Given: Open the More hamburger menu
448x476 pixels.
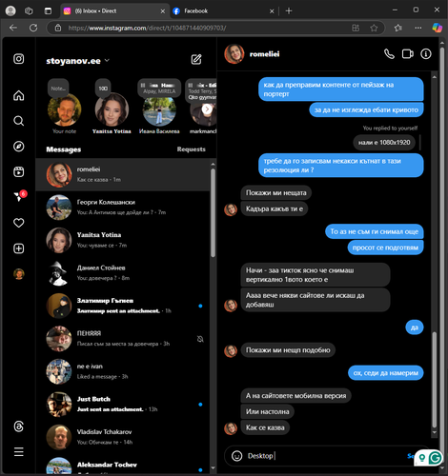Looking at the screenshot, I should [19, 451].
